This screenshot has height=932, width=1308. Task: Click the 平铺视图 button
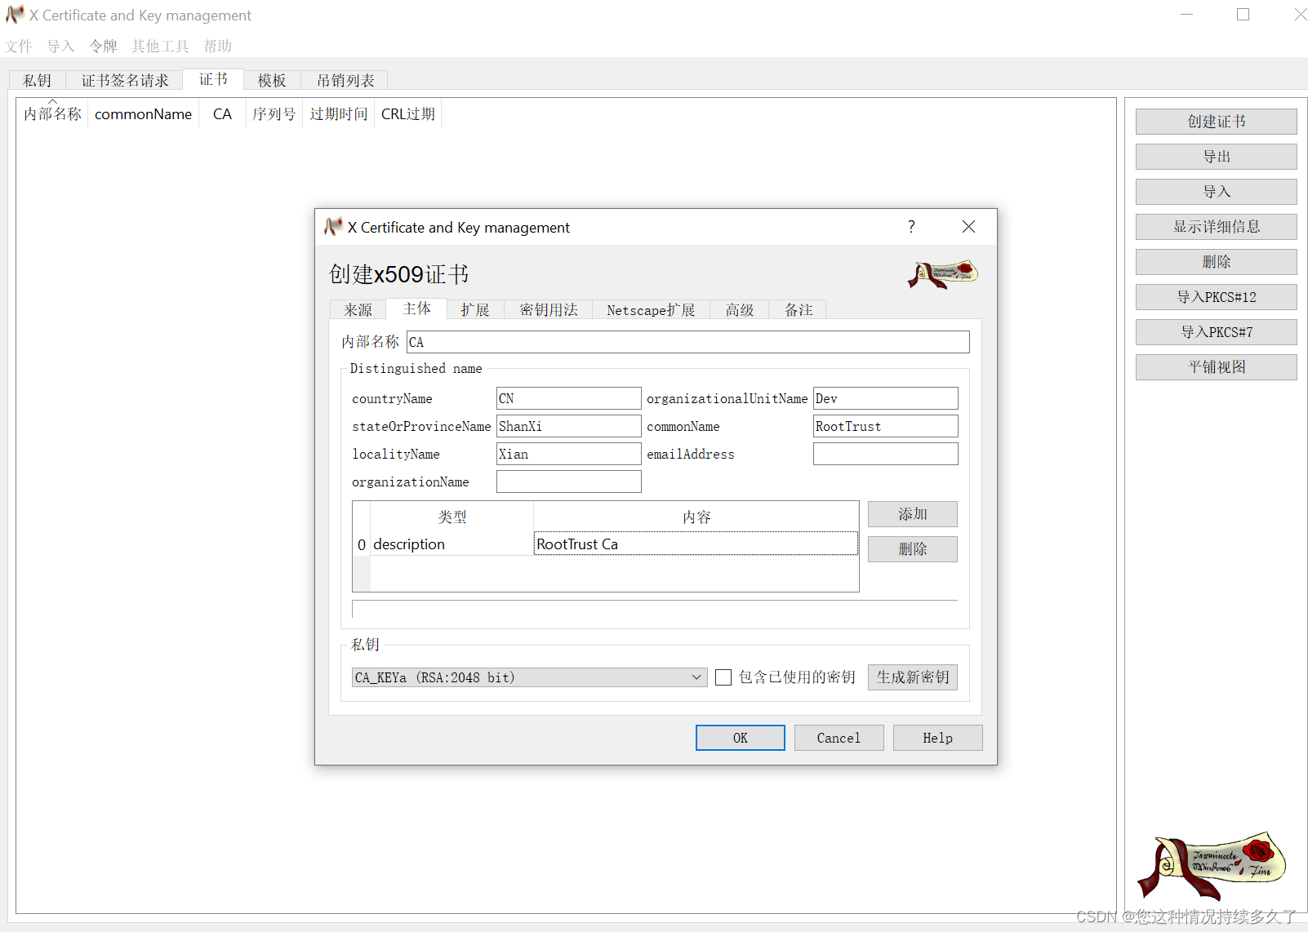(x=1216, y=366)
